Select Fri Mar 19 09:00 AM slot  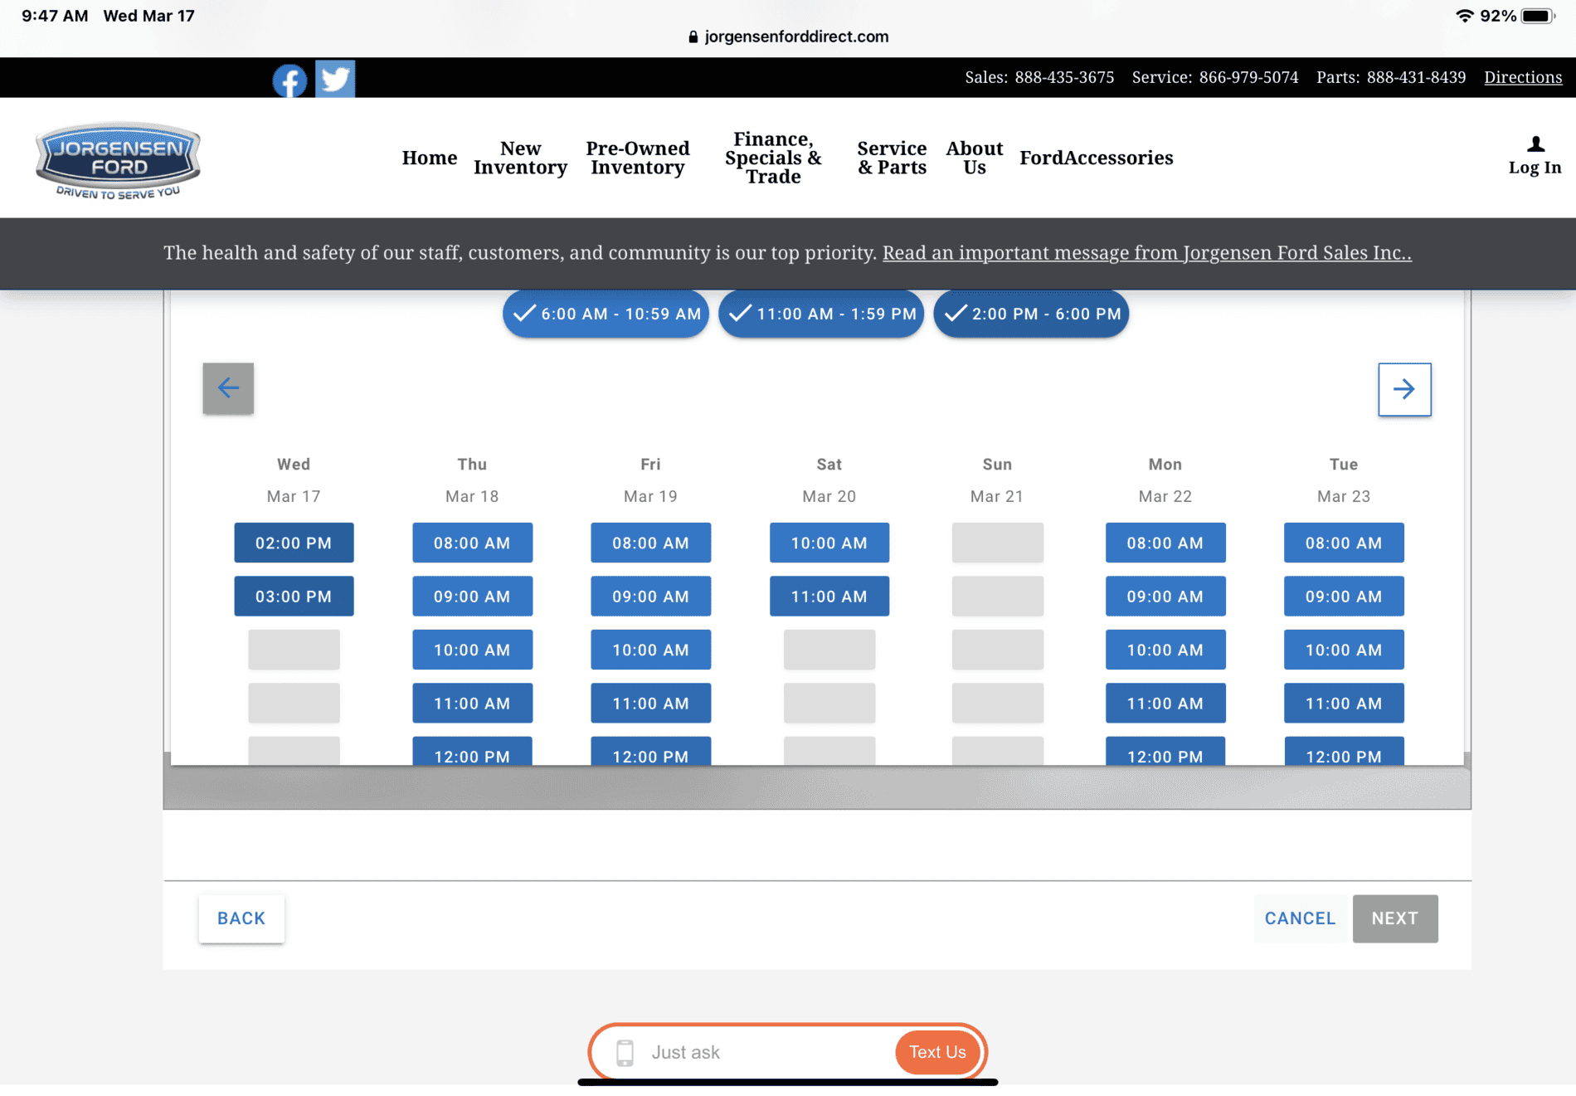tap(650, 596)
